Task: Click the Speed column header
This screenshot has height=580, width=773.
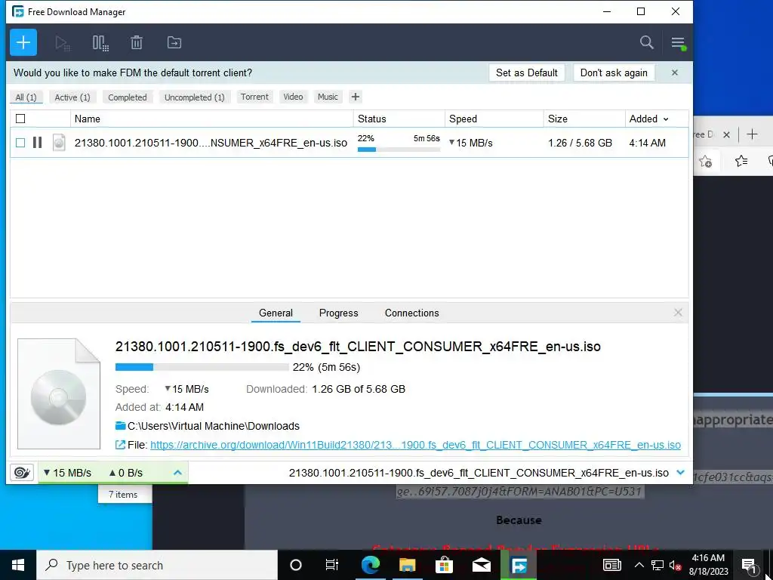Action: pyautogui.click(x=494, y=119)
